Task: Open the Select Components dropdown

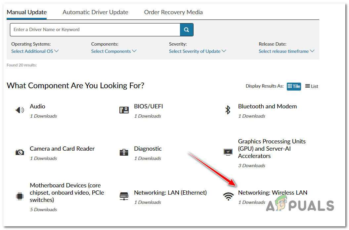Action: point(114,51)
